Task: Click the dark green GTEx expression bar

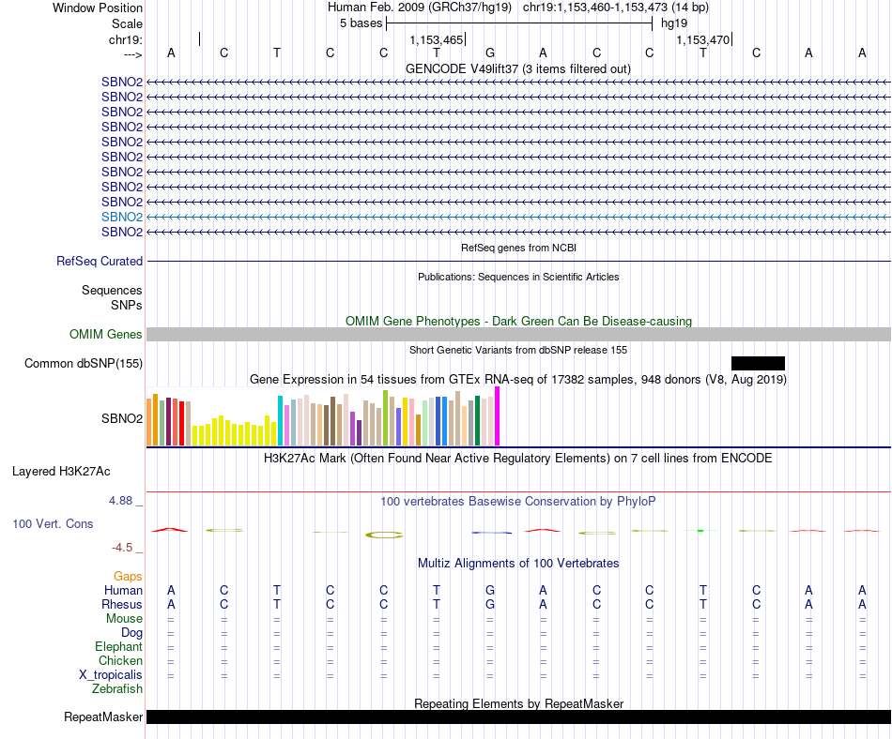Action: (477, 420)
